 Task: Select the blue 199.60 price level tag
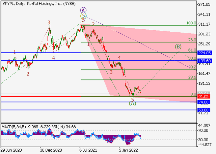(205, 61)
